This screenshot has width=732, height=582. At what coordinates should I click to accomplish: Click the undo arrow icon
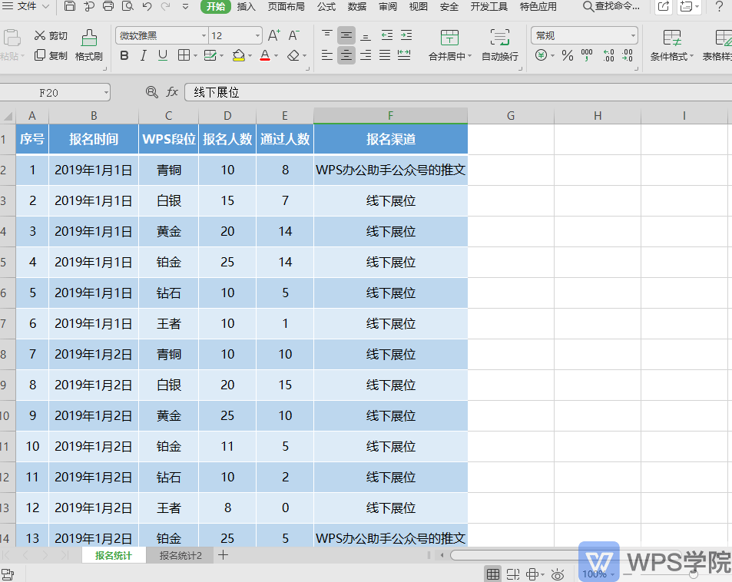(147, 6)
